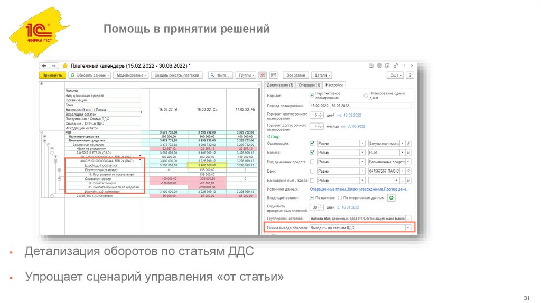Enable the Вид денежных средств filter checkbox

(312, 162)
